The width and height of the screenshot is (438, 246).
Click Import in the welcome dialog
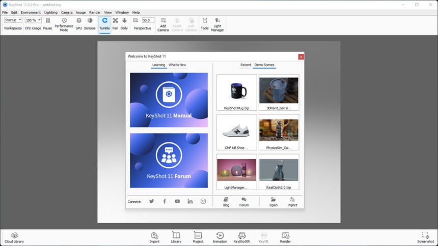coord(292,202)
